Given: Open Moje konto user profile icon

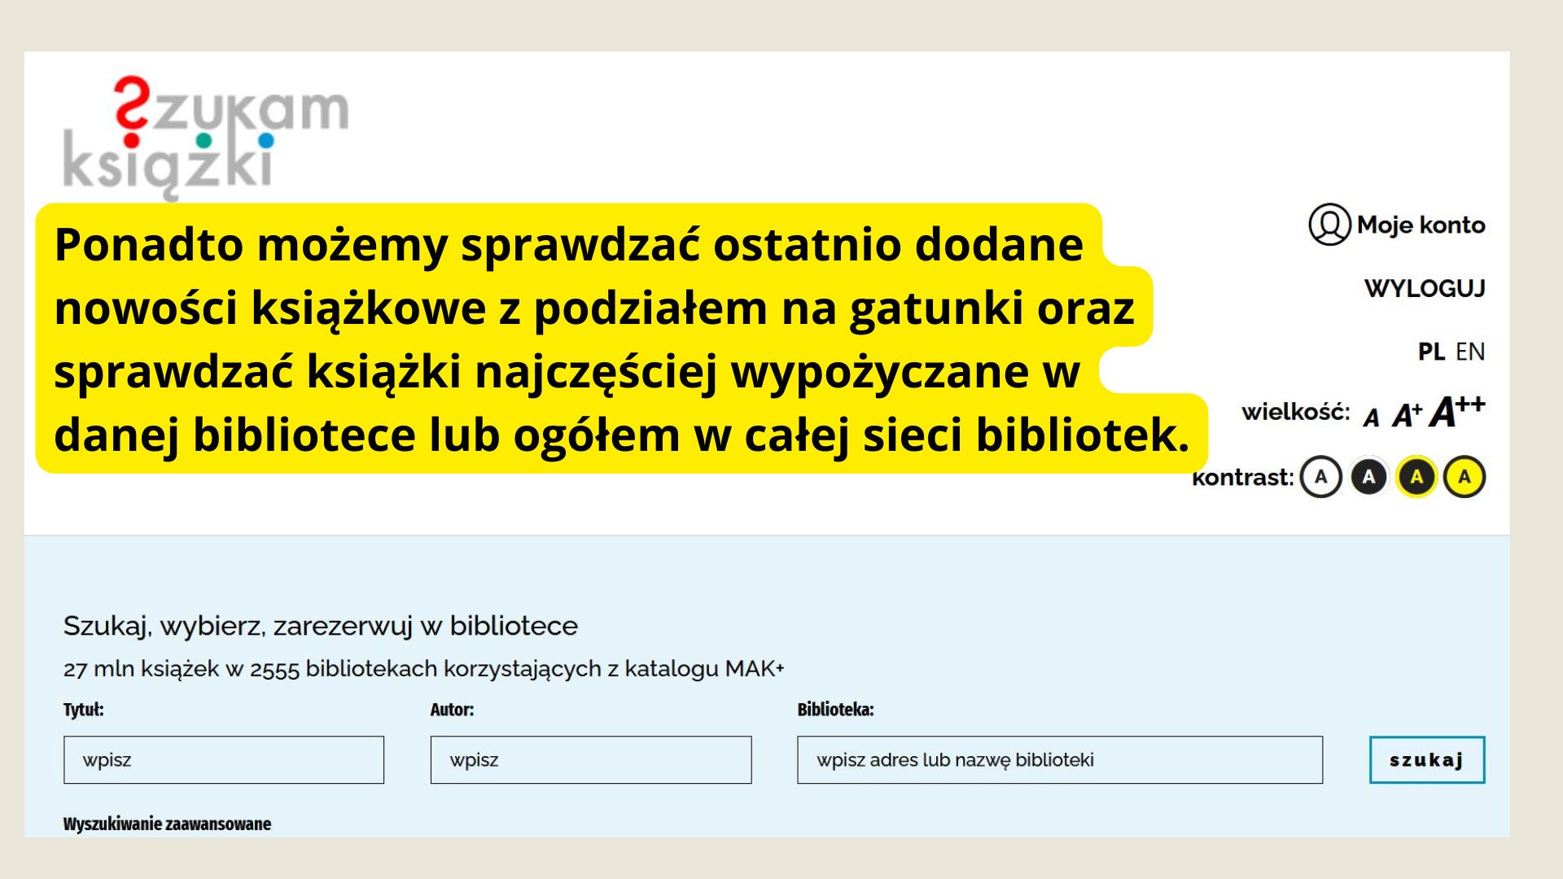Looking at the screenshot, I should 1329,225.
